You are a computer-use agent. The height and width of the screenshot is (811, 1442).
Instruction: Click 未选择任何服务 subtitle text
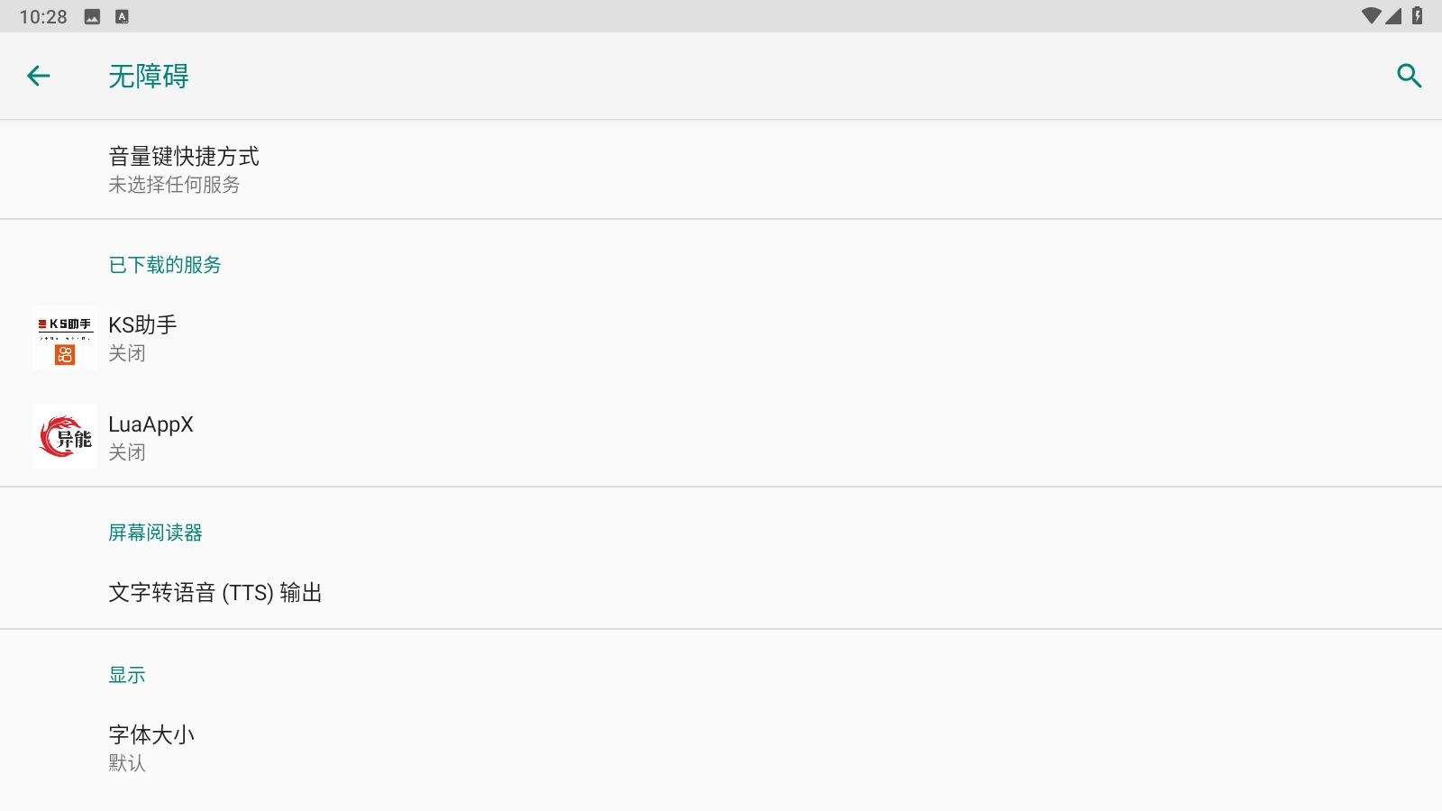click(x=174, y=185)
